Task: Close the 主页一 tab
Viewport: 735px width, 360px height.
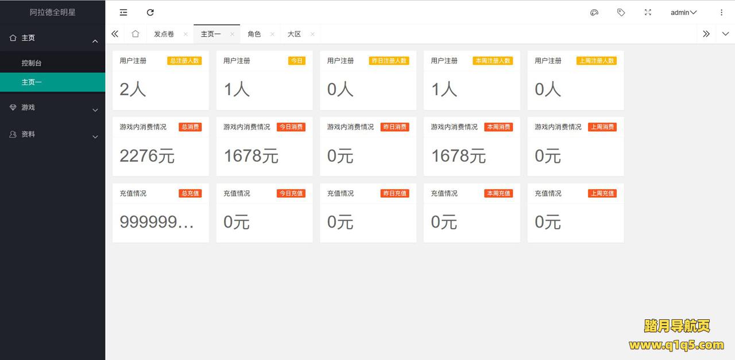Action: 232,34
